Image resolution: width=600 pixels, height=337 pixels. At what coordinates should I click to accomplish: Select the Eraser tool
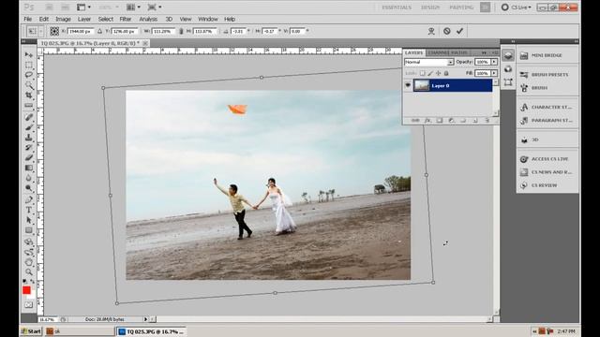click(x=29, y=157)
